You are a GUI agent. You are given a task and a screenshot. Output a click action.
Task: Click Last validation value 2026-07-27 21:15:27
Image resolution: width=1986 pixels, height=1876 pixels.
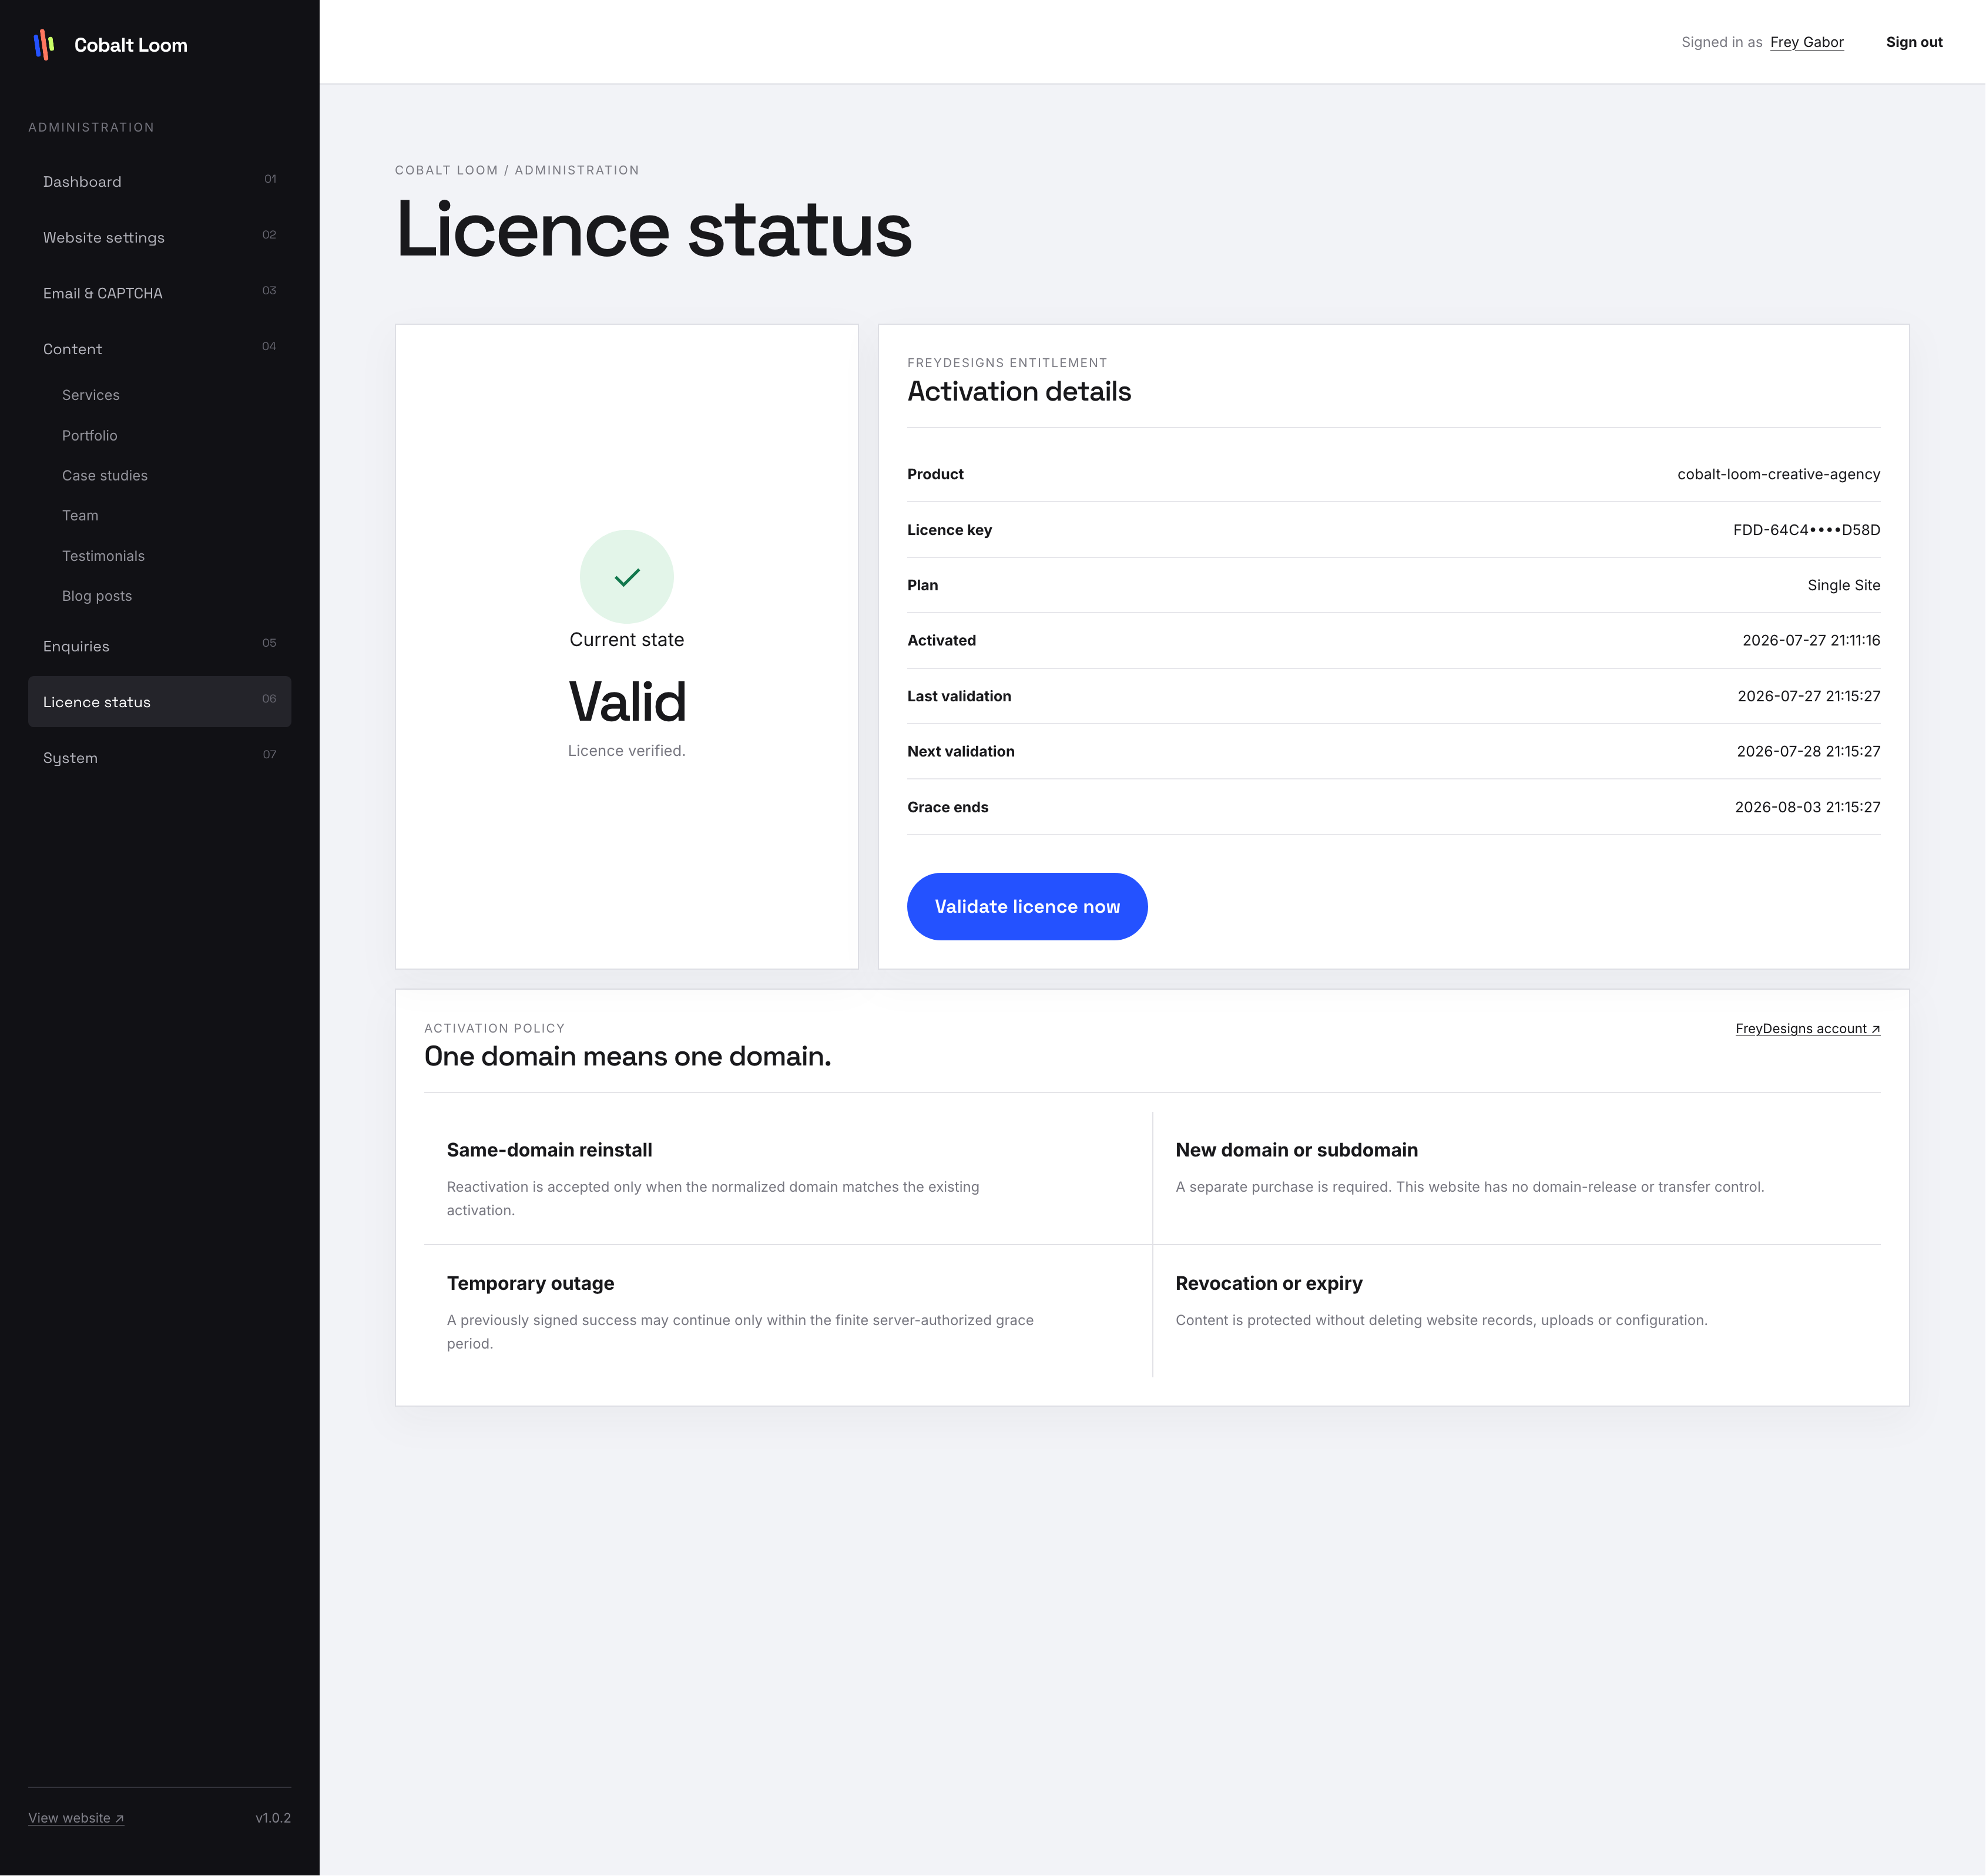[x=1808, y=696]
